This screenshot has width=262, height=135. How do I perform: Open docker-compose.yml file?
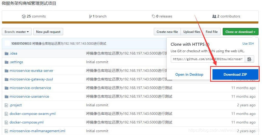(x=26, y=122)
